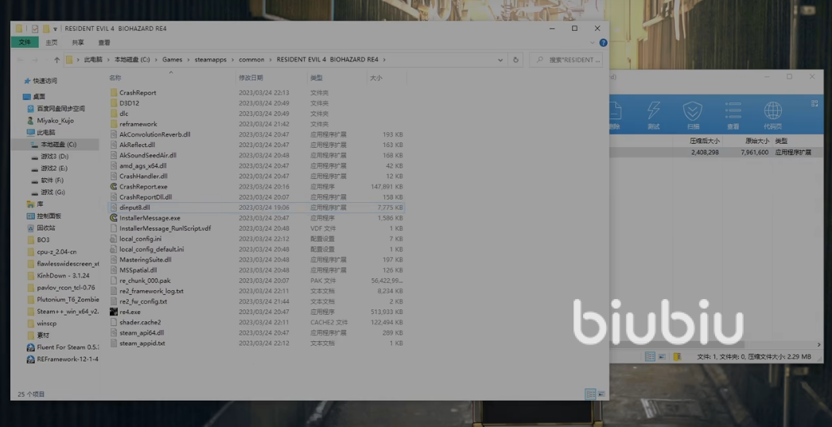
Task: Switch to large icons view in status bar
Action: tap(601, 394)
